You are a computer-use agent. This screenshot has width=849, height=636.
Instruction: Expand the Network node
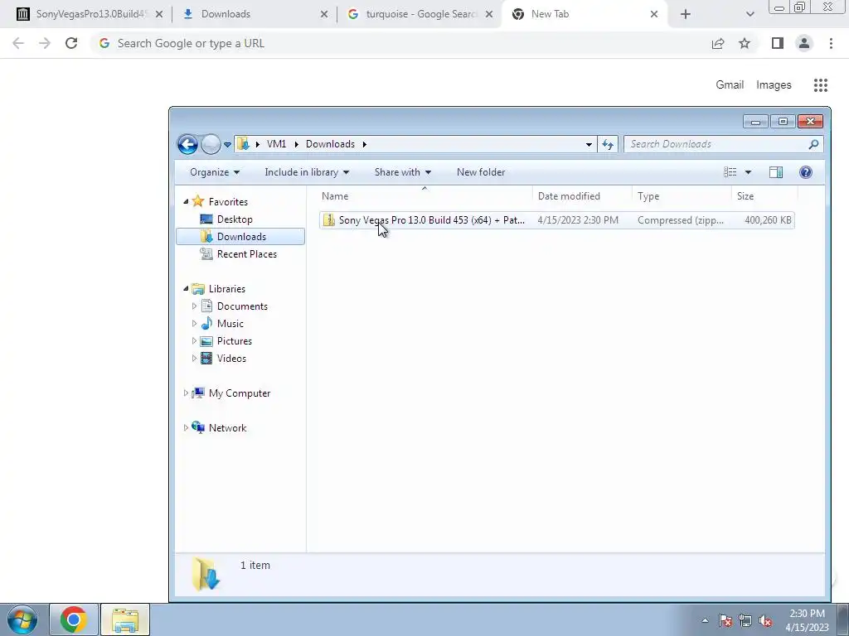point(186,428)
